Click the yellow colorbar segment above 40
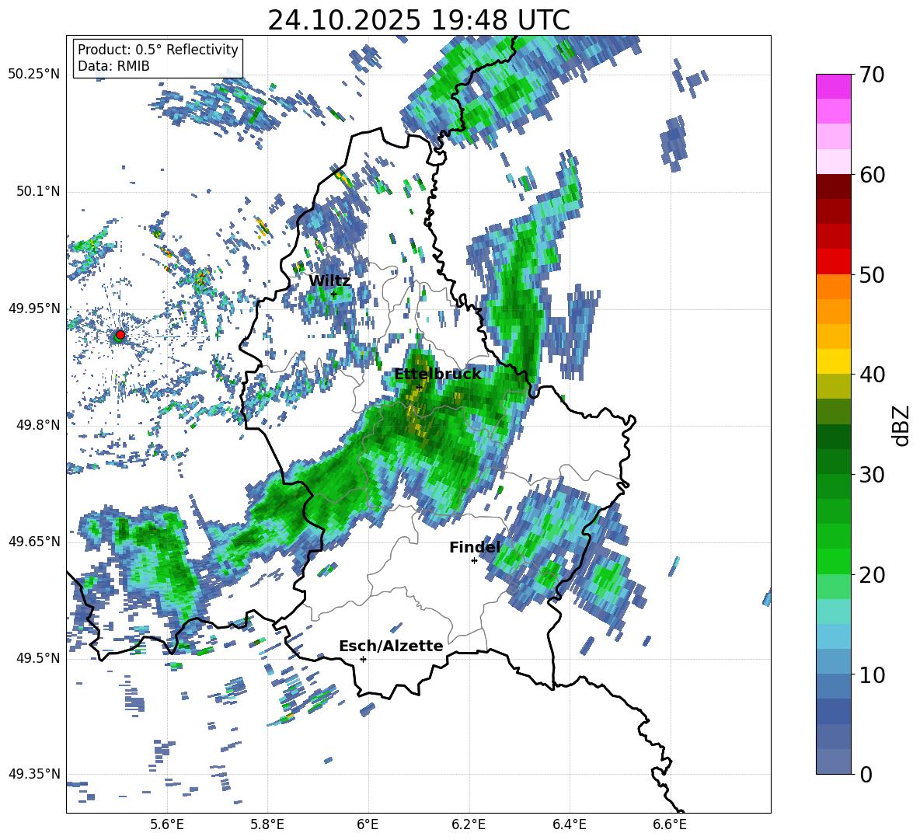 pos(833,362)
